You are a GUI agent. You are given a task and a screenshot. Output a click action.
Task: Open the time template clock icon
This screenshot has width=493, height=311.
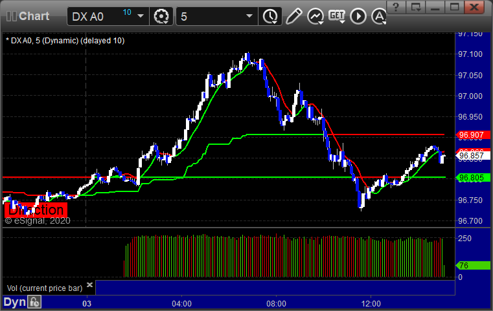click(x=270, y=16)
